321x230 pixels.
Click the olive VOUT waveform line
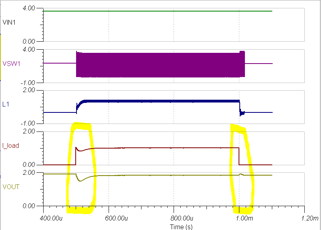[x=158, y=175]
